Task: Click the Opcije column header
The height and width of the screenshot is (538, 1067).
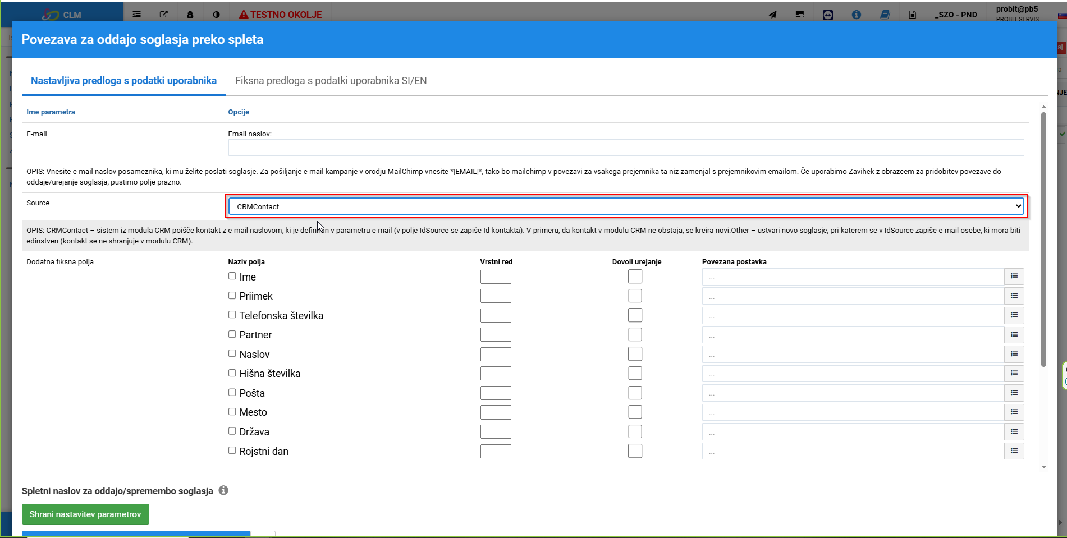Action: coord(239,112)
